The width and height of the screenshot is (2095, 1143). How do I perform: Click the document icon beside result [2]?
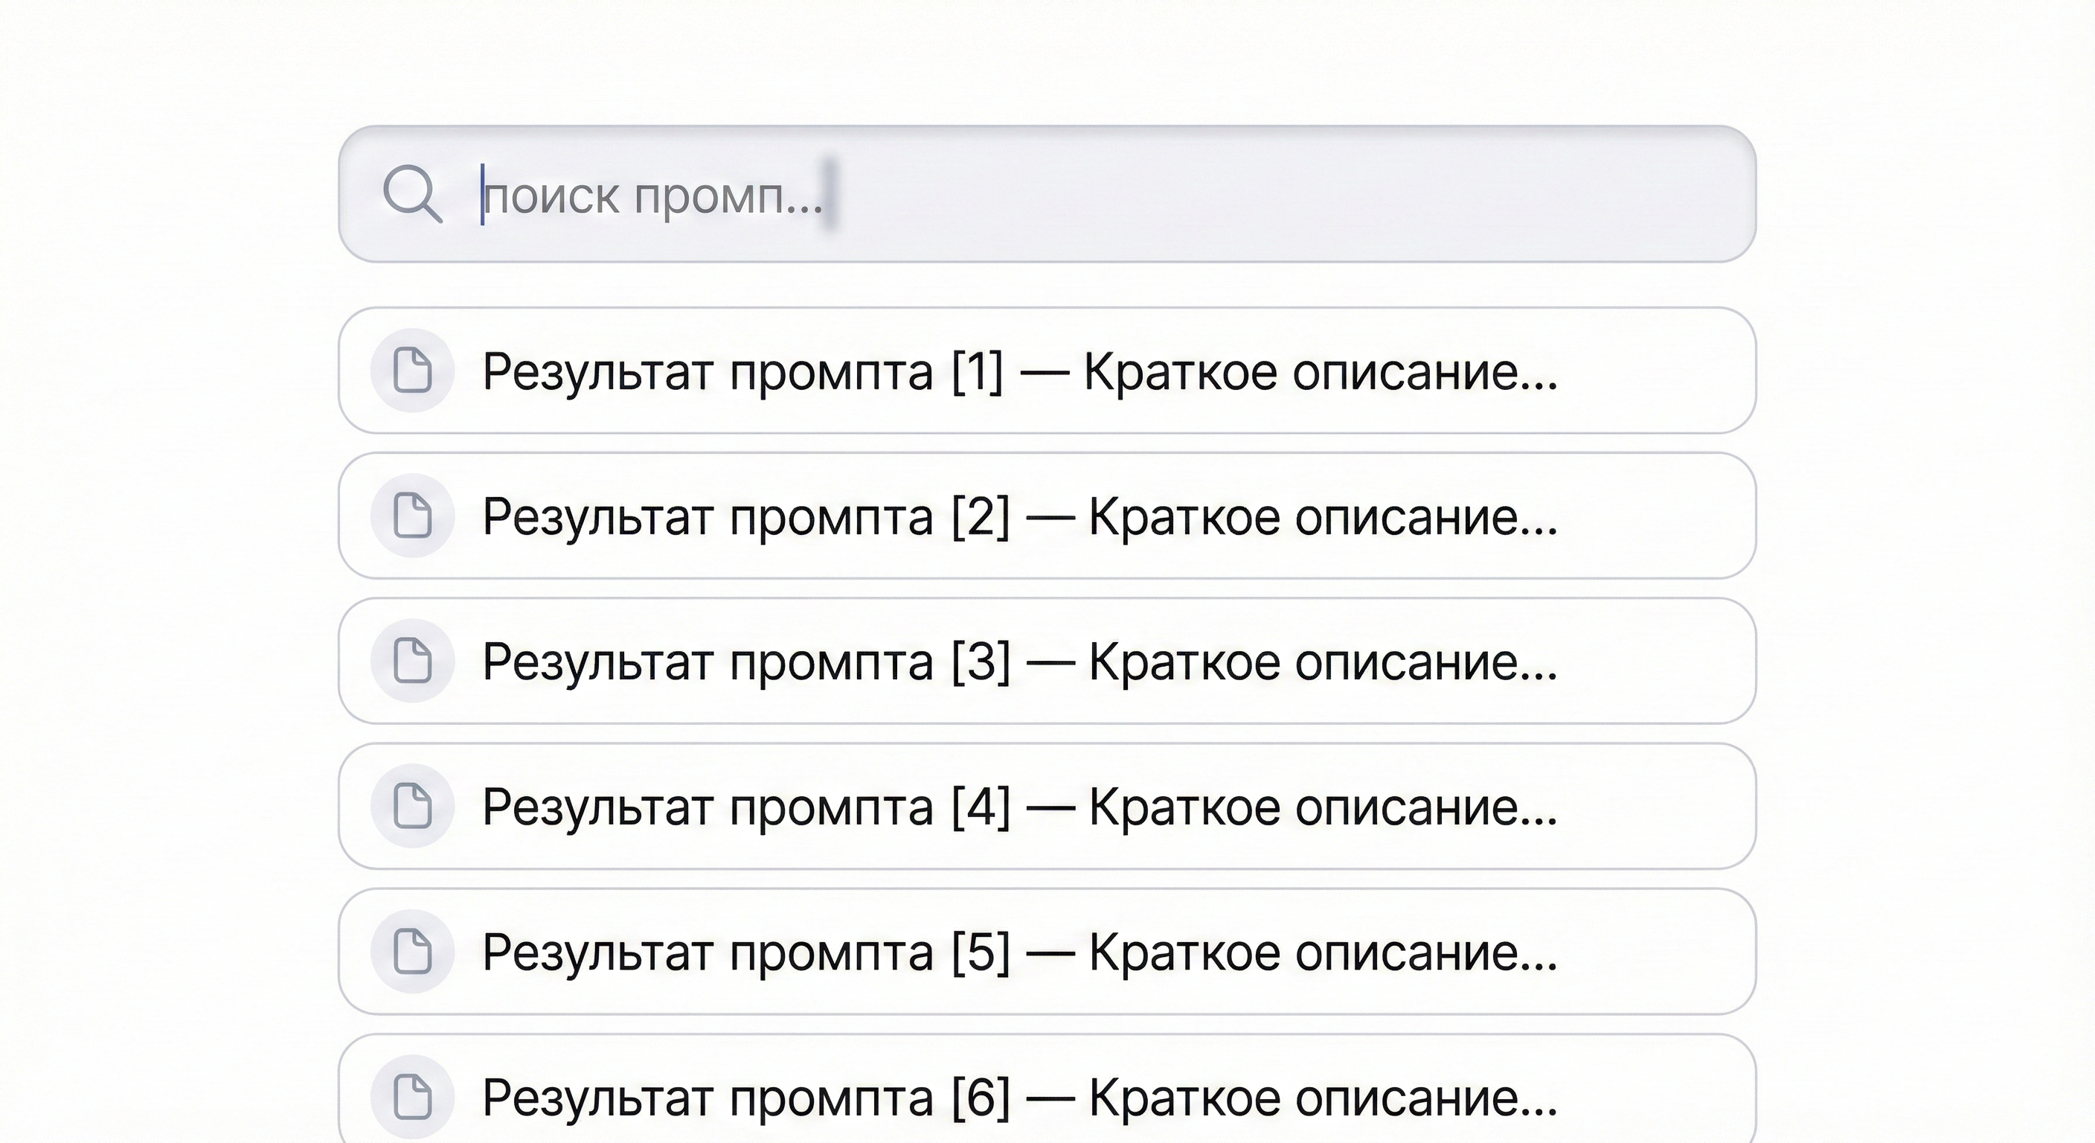tap(412, 516)
